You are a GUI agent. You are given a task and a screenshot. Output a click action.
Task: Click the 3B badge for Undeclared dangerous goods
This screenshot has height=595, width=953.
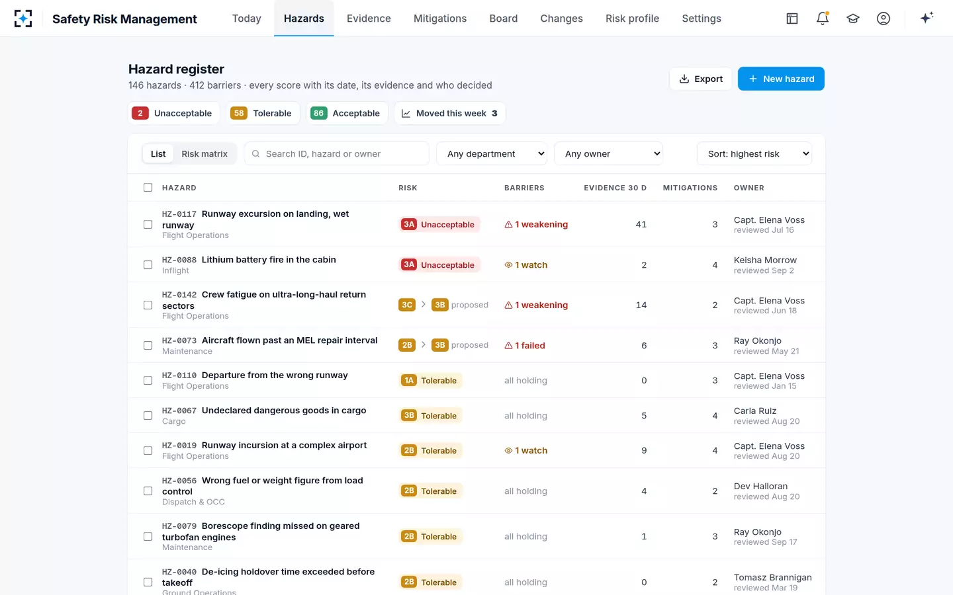pyautogui.click(x=409, y=416)
